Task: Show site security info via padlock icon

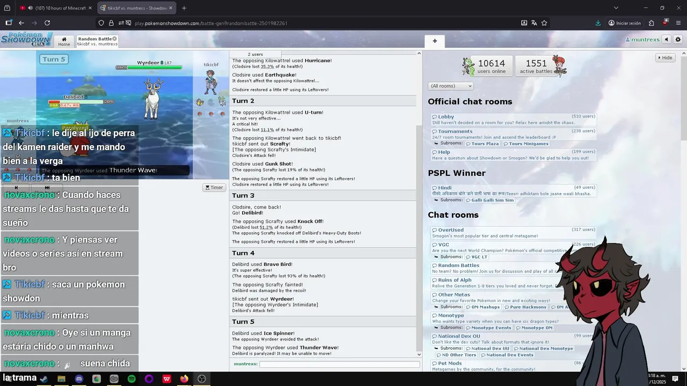Action: (x=111, y=23)
